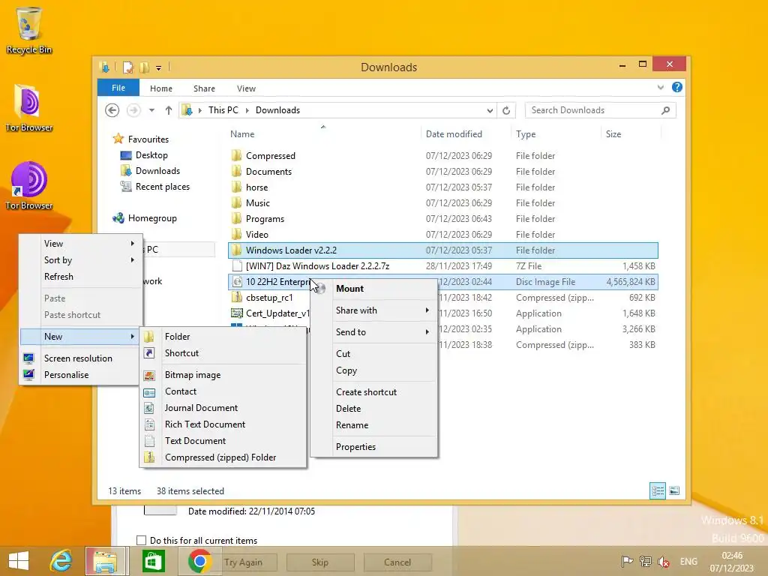The image size is (768, 576).
Task: Select the Windows Loader v2.2.2 folder
Action: (x=442, y=250)
